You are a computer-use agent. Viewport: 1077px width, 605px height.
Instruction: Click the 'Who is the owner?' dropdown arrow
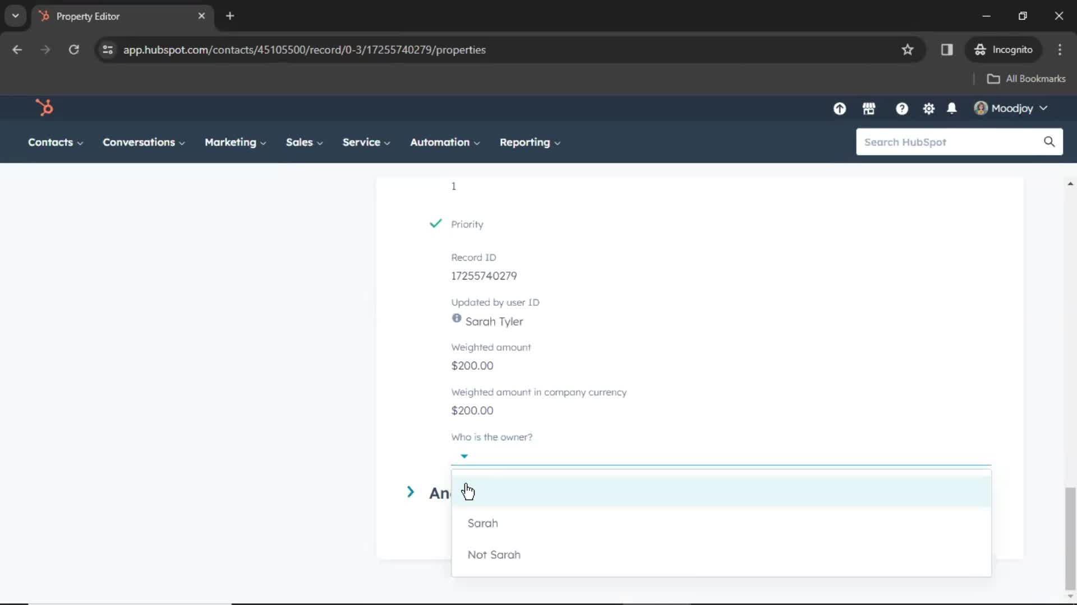[x=464, y=456]
